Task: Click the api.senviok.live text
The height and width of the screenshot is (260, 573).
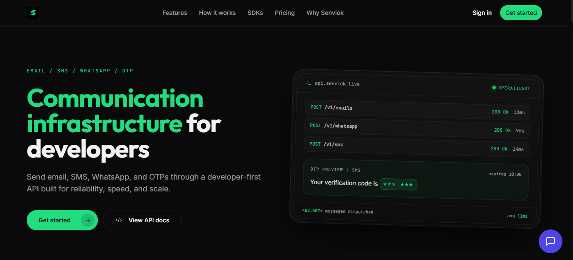Action: pyautogui.click(x=337, y=84)
